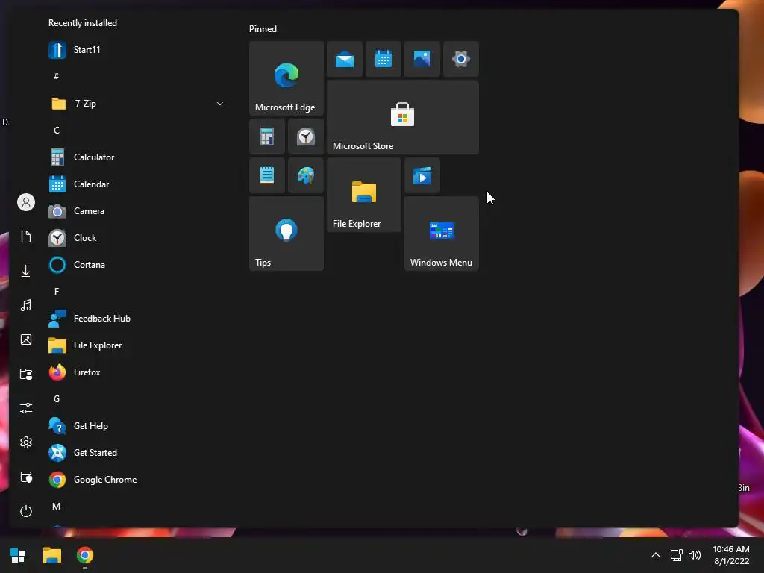The width and height of the screenshot is (764, 573).
Task: Launch Camera from the app list
Action: pyautogui.click(x=137, y=211)
